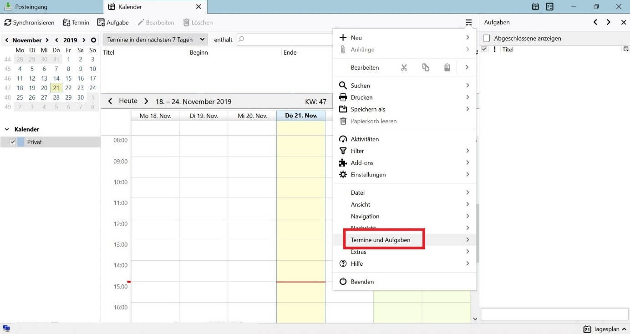630x334 pixels.
Task: Go to previous day in Aufgaben pane
Action: (x=595, y=22)
